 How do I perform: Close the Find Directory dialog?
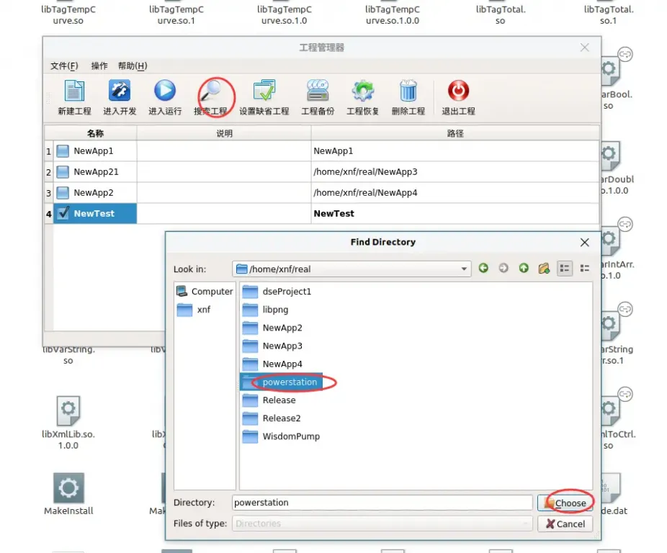pos(585,243)
